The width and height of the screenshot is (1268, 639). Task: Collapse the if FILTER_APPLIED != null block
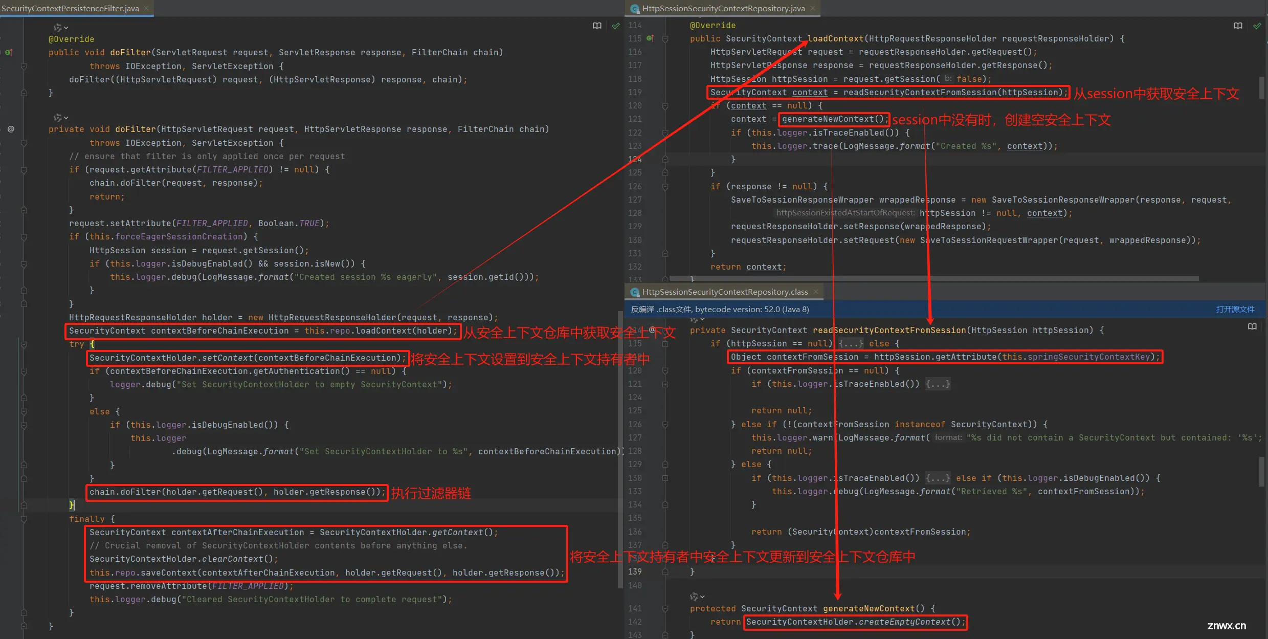(24, 169)
